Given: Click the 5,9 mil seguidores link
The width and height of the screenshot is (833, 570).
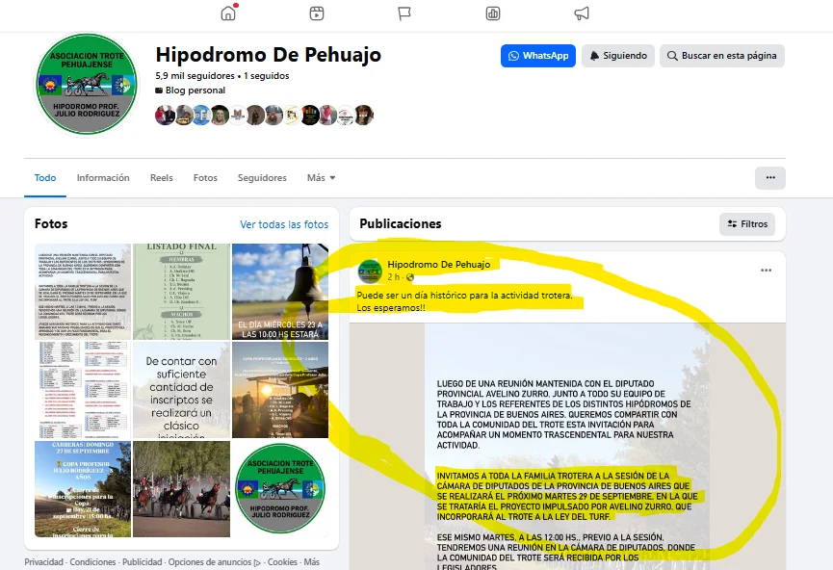Looking at the screenshot, I should (x=195, y=76).
